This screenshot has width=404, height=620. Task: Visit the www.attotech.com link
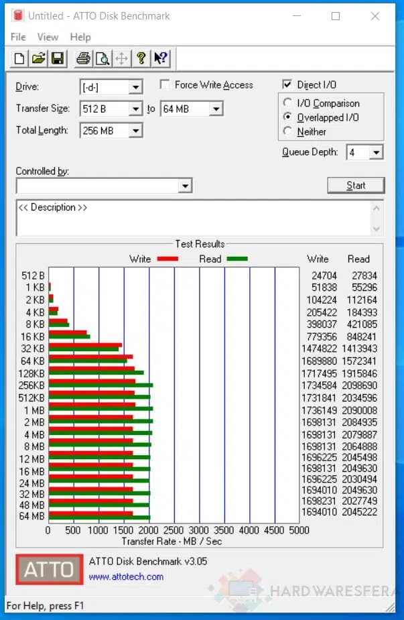click(126, 577)
